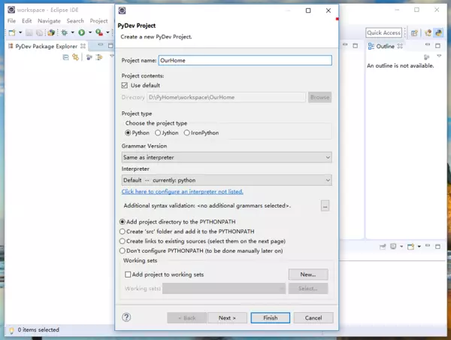451x340 pixels.
Task: Click the Pin Console icon in bottom panel
Action: click(383, 247)
